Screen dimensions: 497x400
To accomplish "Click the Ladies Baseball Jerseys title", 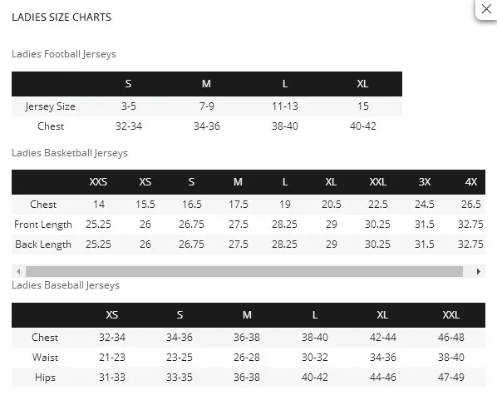I will tap(66, 285).
